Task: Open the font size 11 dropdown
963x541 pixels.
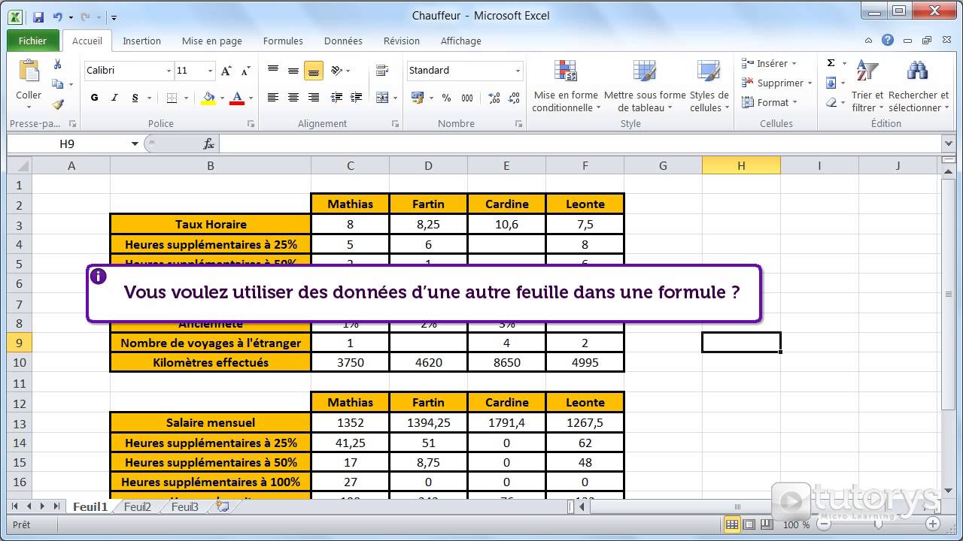Action: pos(210,71)
